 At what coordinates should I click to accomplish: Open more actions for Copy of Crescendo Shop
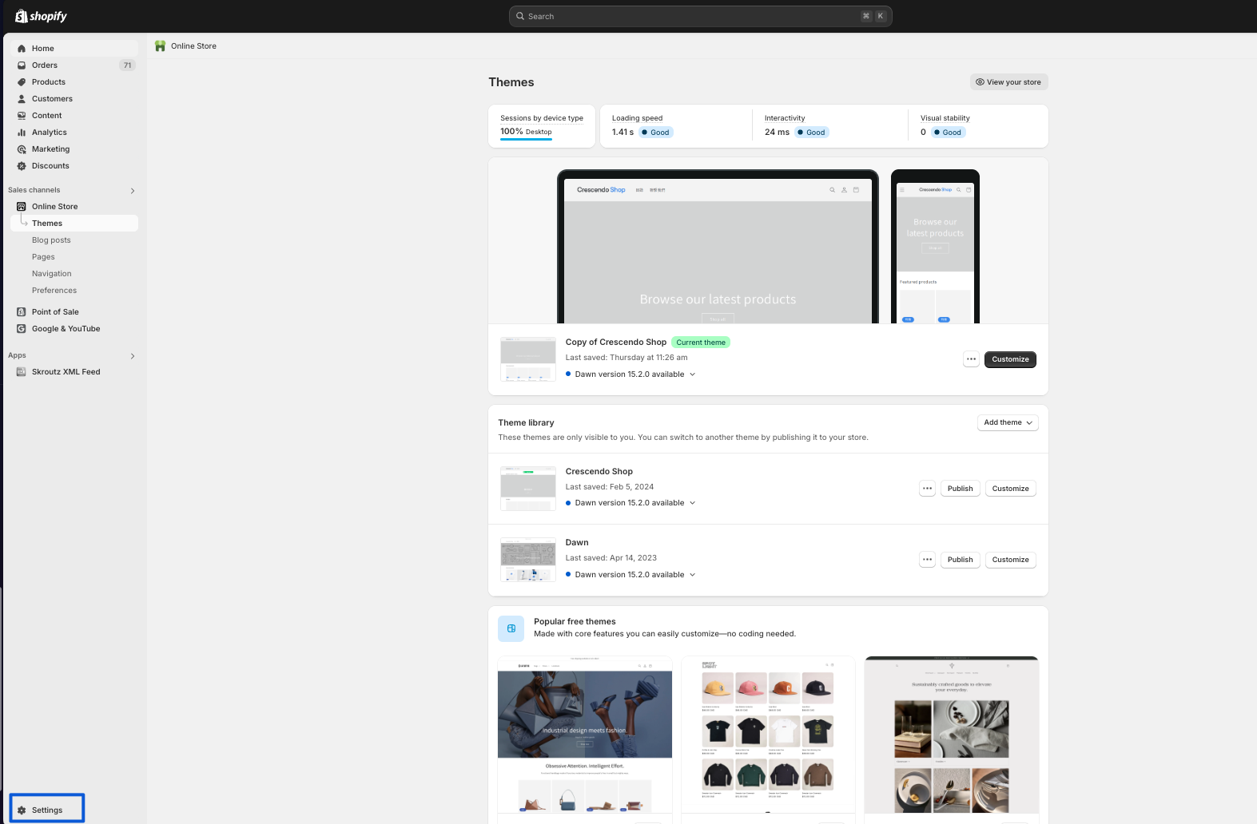click(971, 359)
